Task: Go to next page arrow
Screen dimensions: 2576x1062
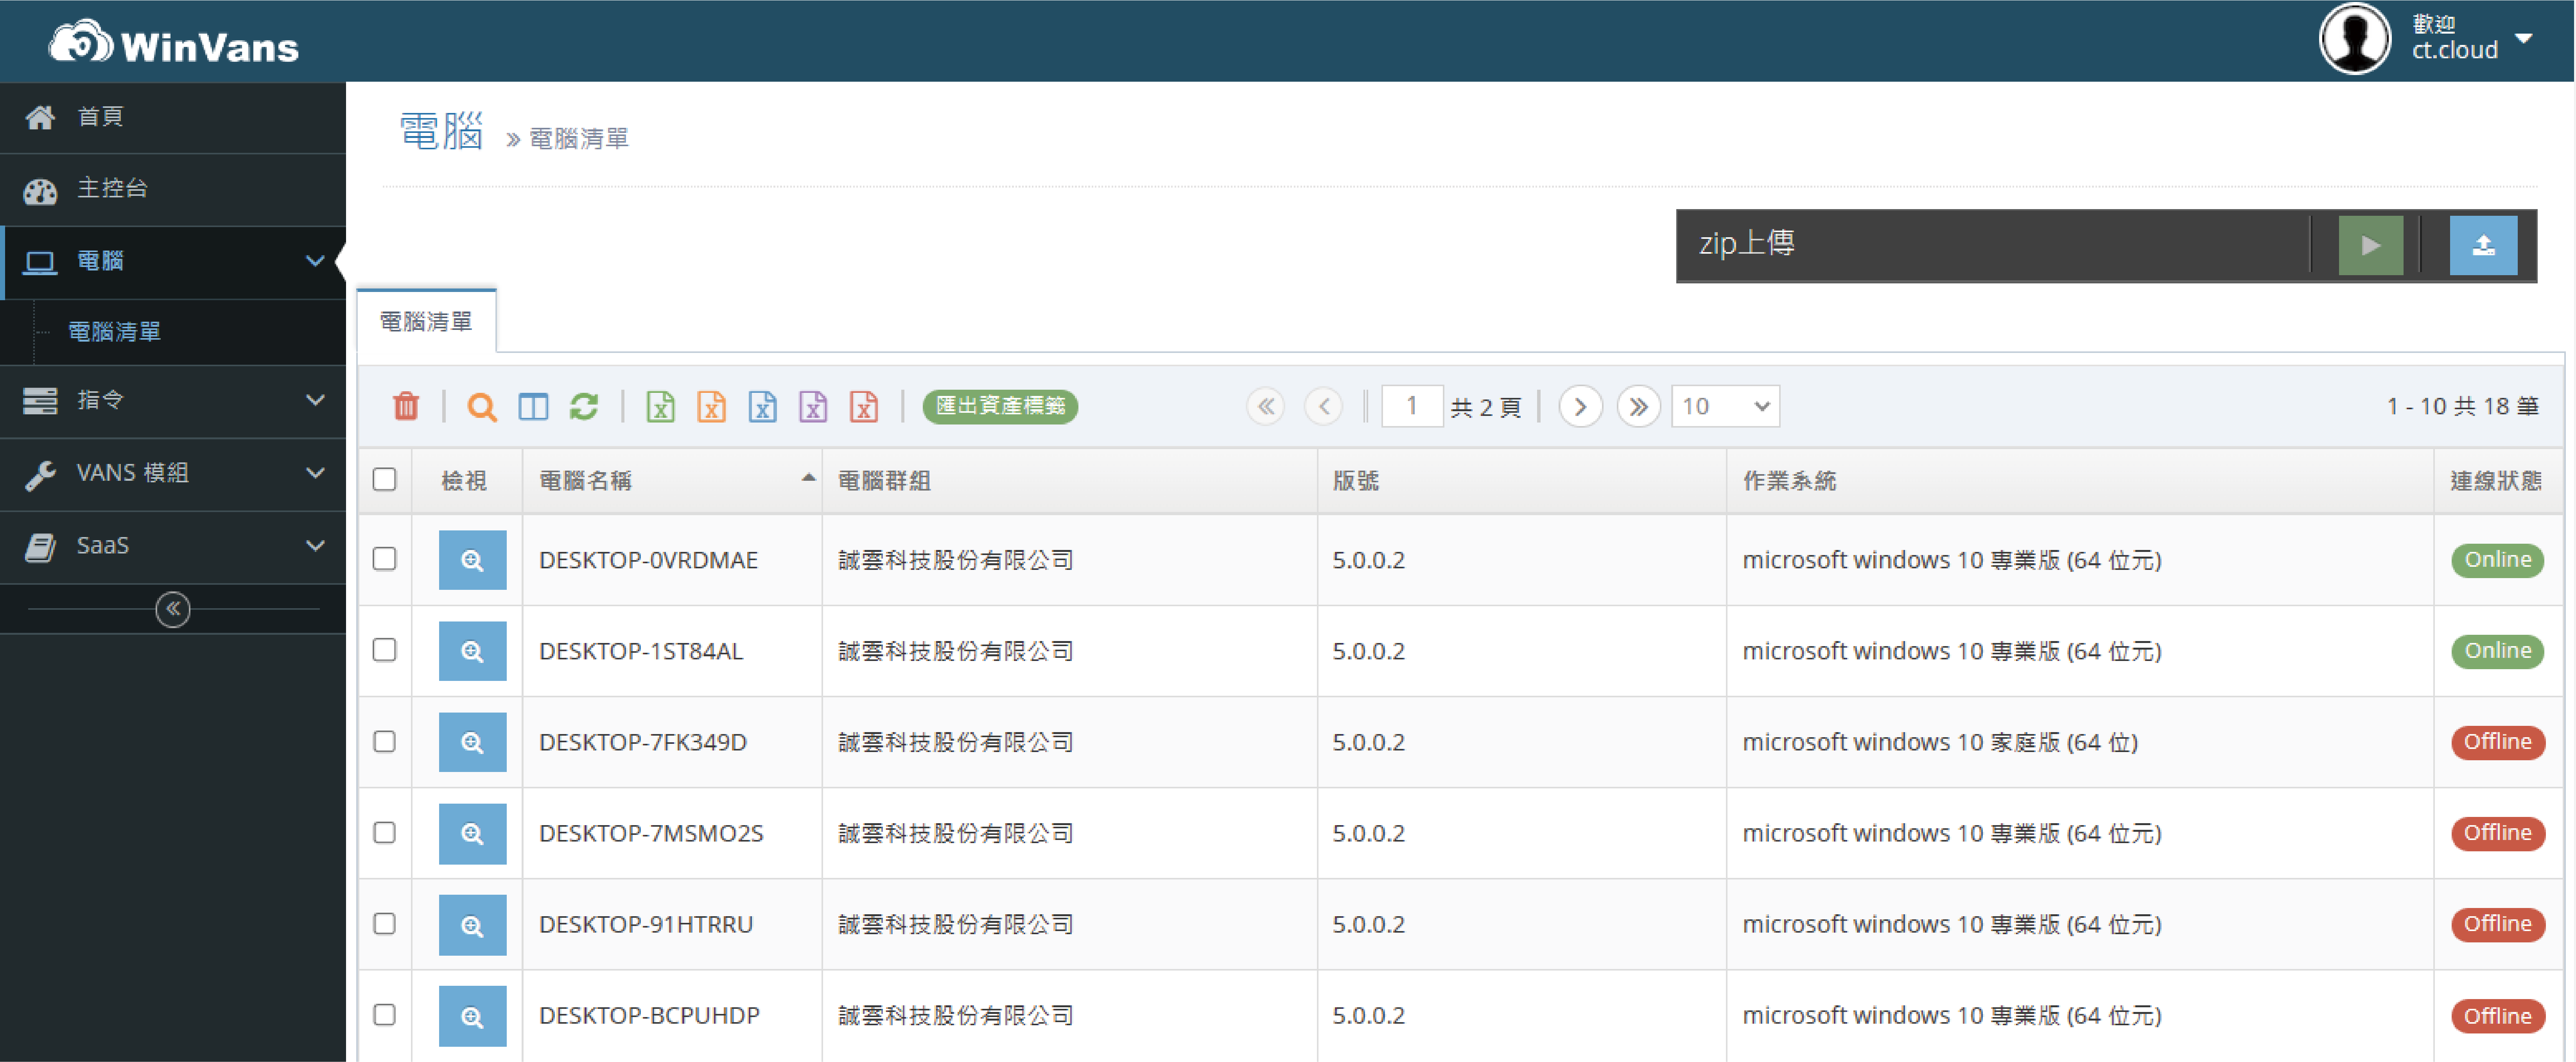Action: pyautogui.click(x=1580, y=406)
